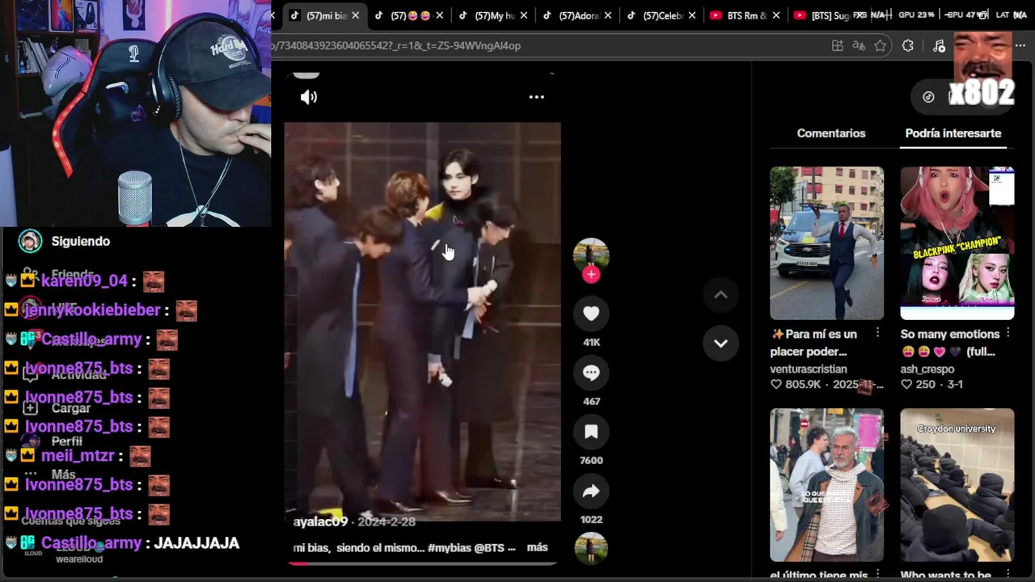Screen dimensions: 1035x582
Task: Go to the next video with down chevron
Action: tap(720, 344)
